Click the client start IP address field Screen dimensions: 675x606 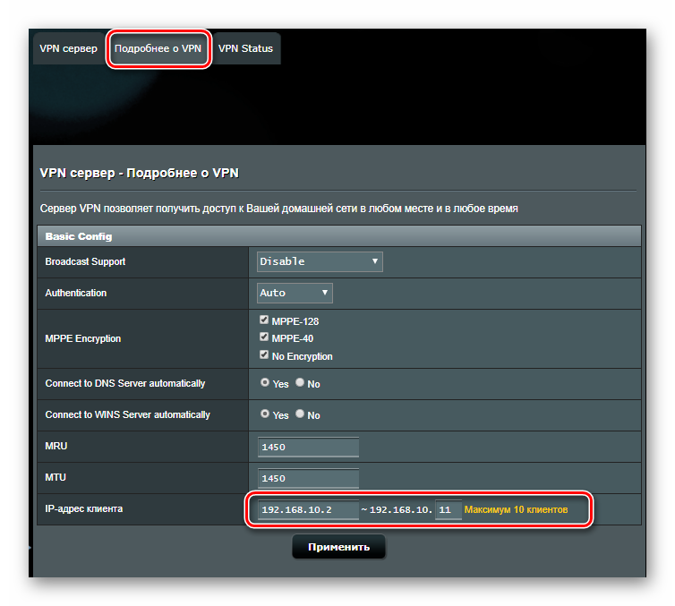click(308, 510)
